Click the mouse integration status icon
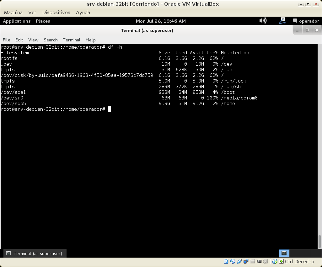The image size is (322, 267). [275, 261]
